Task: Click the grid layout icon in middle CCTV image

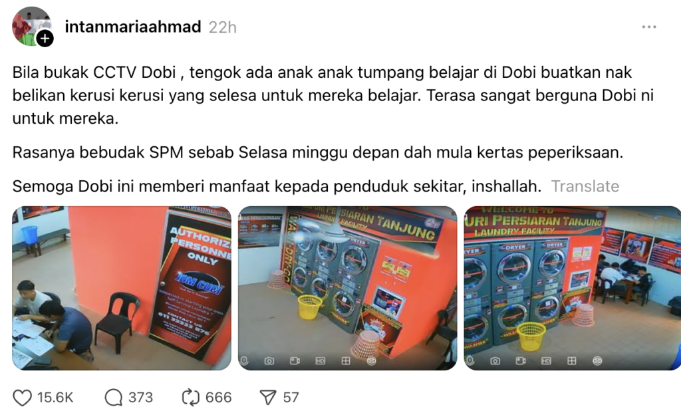Action: [x=346, y=361]
